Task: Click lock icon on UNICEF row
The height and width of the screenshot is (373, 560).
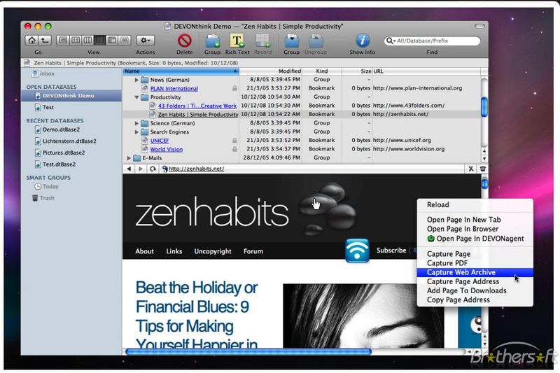Action: coord(234,140)
